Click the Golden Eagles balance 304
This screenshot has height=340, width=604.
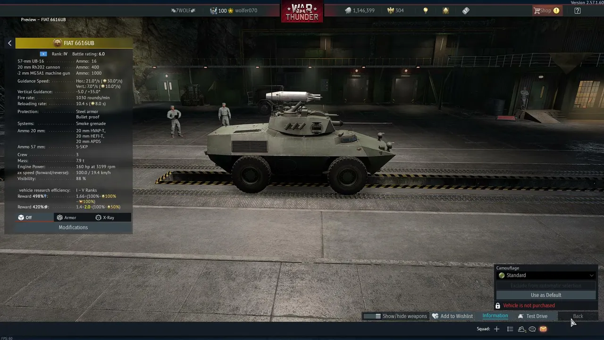[x=395, y=10]
